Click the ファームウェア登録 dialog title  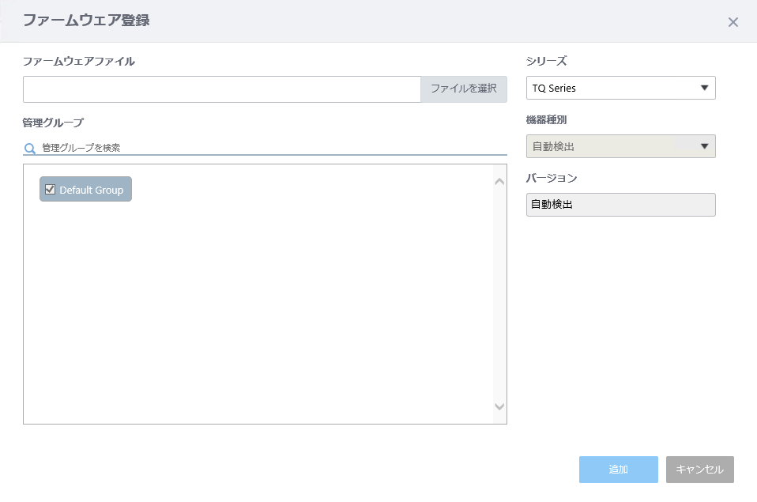(x=86, y=21)
